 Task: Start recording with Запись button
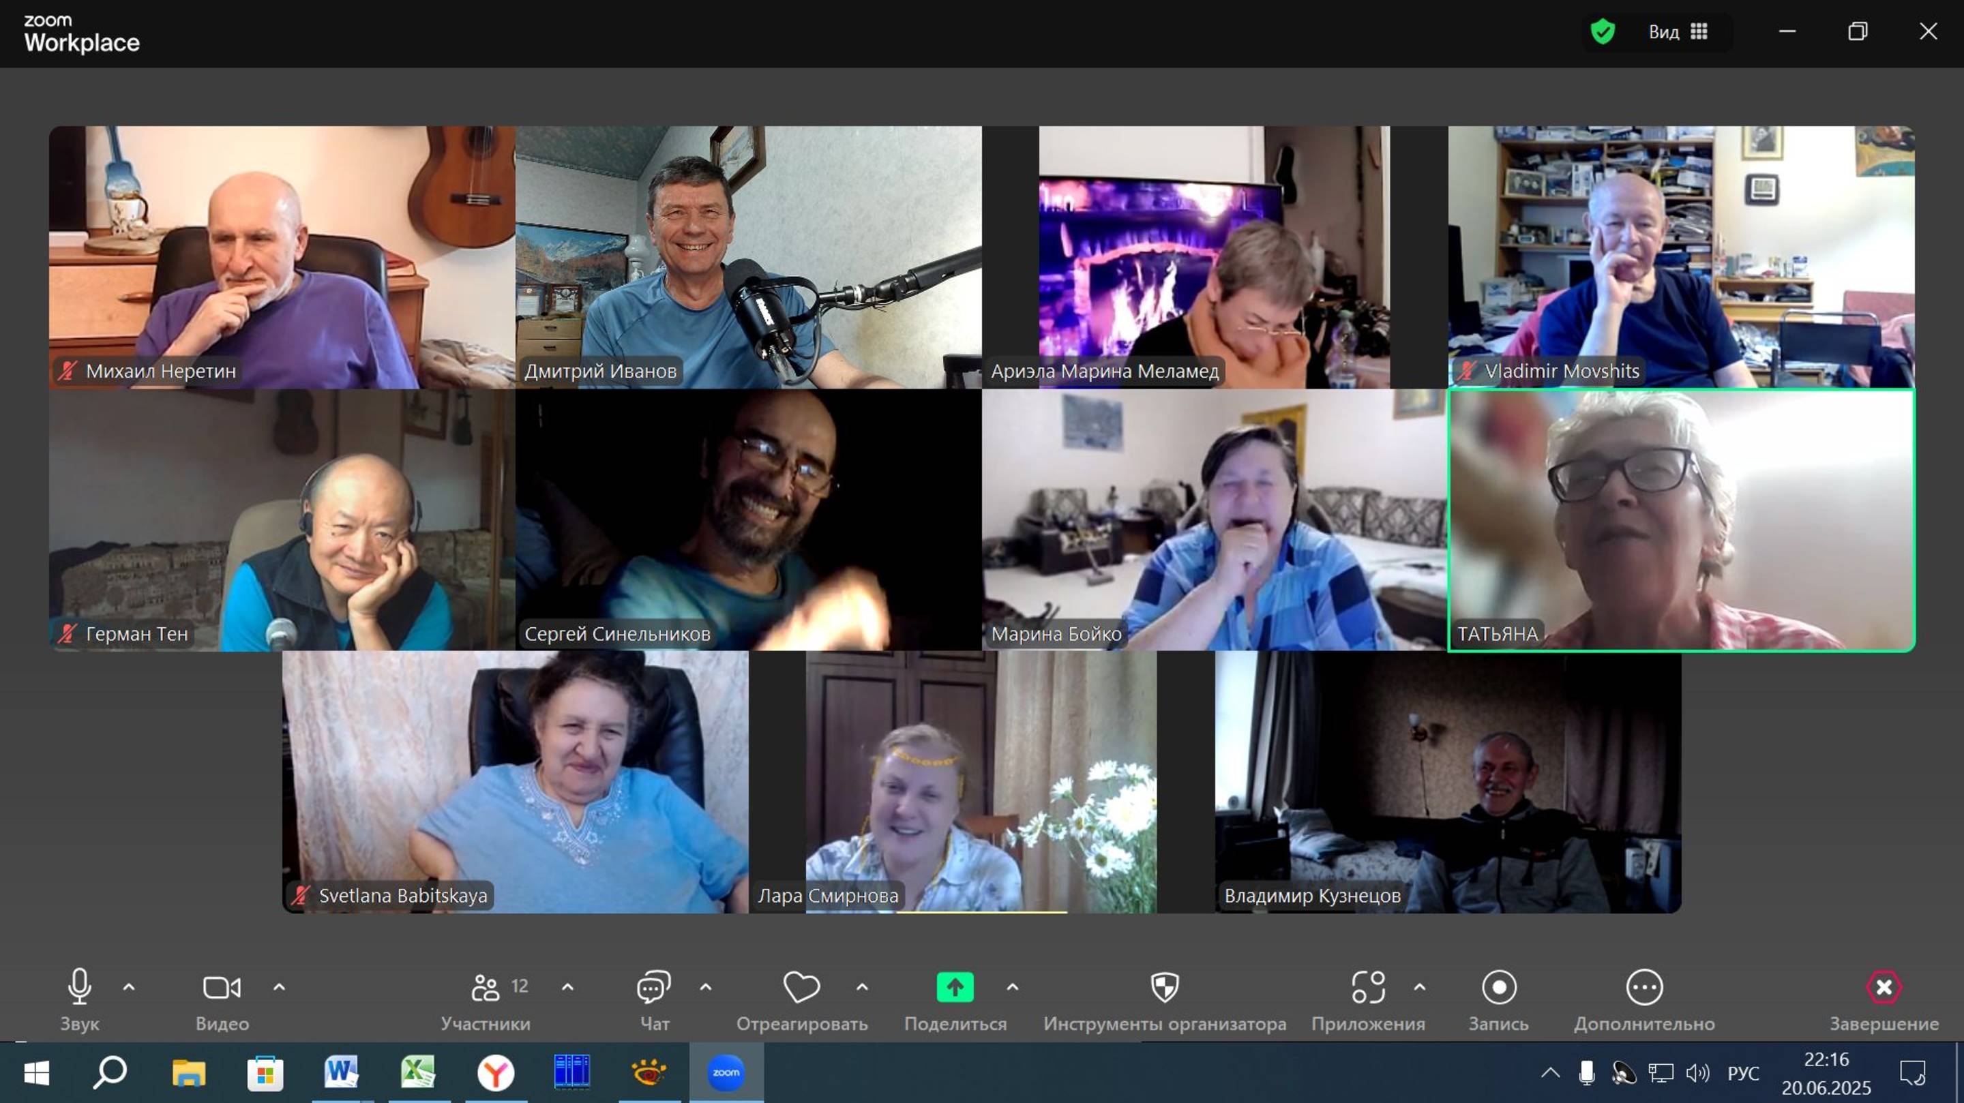pyautogui.click(x=1498, y=988)
